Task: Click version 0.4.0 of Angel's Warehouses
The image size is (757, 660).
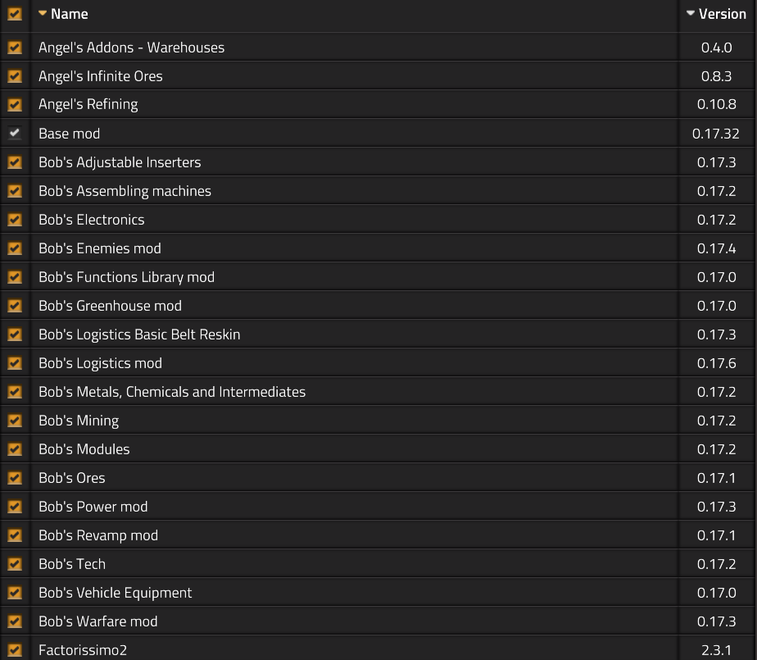Action: (716, 48)
